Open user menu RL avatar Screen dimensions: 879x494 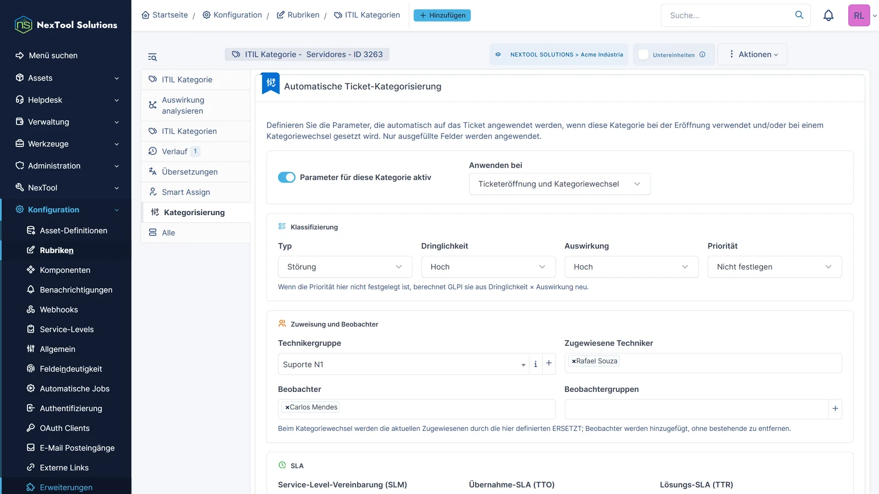[859, 15]
